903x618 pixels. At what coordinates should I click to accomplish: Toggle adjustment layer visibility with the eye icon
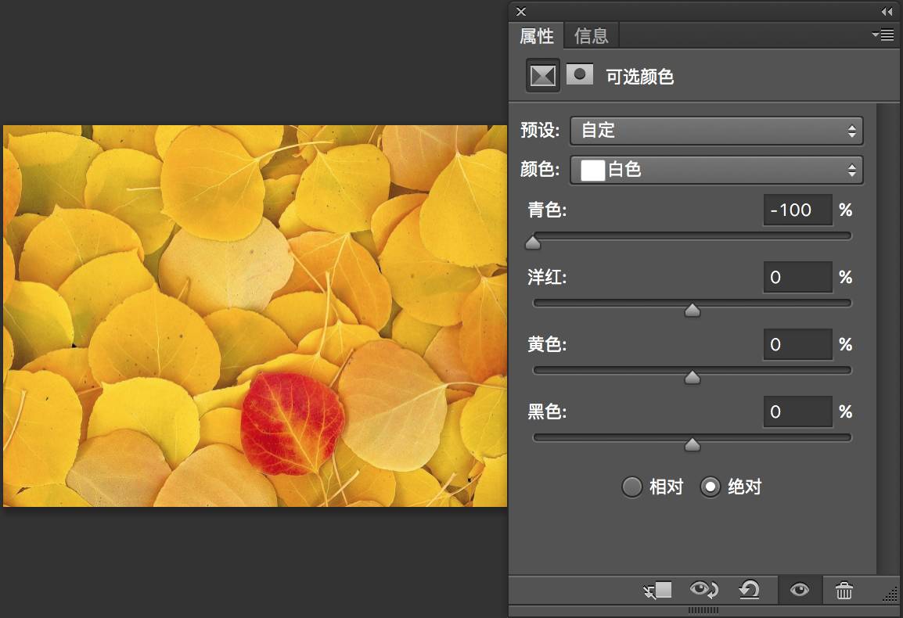click(x=800, y=590)
